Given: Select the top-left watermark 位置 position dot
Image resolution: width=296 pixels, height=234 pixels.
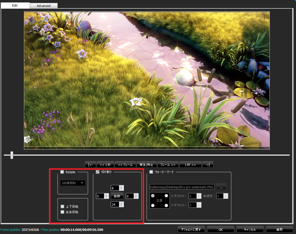Looking at the screenshot, I should coord(153,196).
